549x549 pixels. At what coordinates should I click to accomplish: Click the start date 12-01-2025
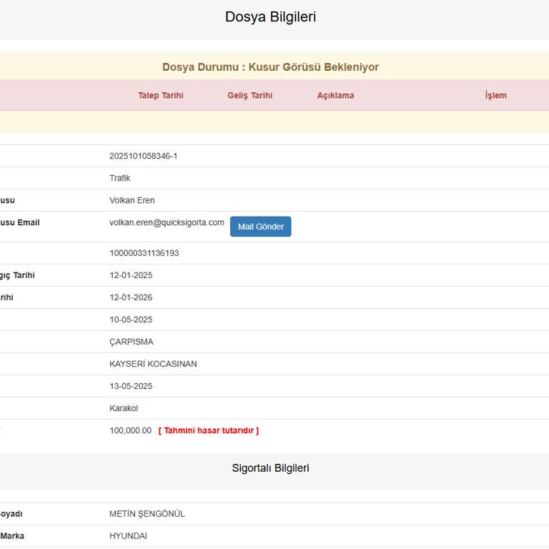[131, 275]
